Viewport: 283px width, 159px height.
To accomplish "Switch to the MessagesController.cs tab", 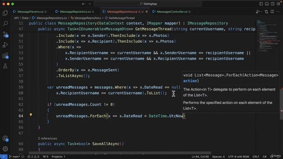I will (172, 12).
